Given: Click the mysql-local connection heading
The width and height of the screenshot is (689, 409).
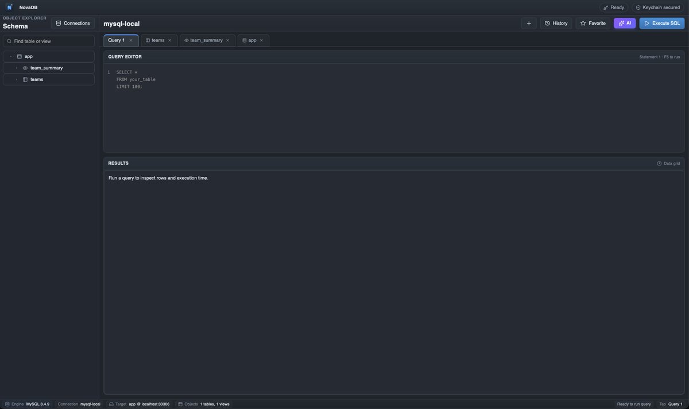Looking at the screenshot, I should [122, 24].
